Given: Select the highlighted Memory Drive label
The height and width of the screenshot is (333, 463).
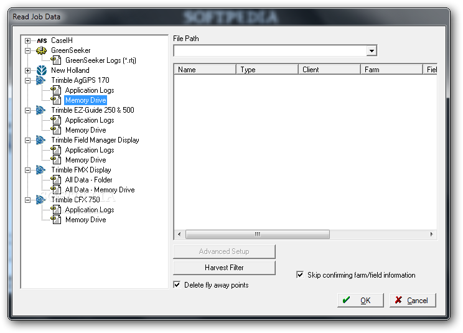Looking at the screenshot, I should pyautogui.click(x=86, y=100).
